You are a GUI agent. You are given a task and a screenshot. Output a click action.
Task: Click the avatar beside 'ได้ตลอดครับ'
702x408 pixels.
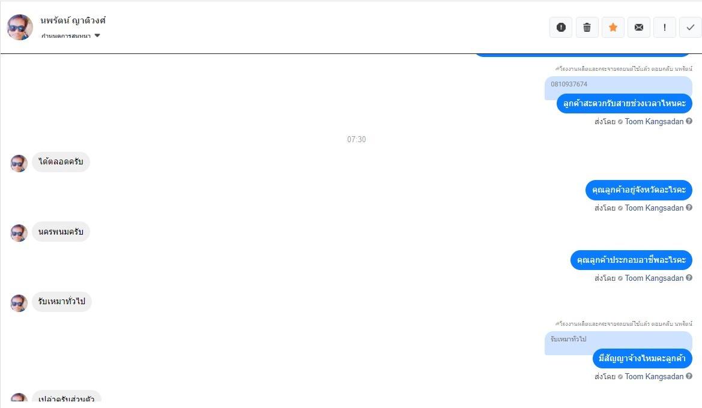pos(19,163)
